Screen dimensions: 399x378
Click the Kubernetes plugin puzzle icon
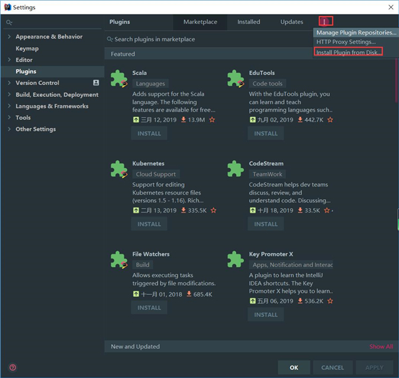pos(119,170)
